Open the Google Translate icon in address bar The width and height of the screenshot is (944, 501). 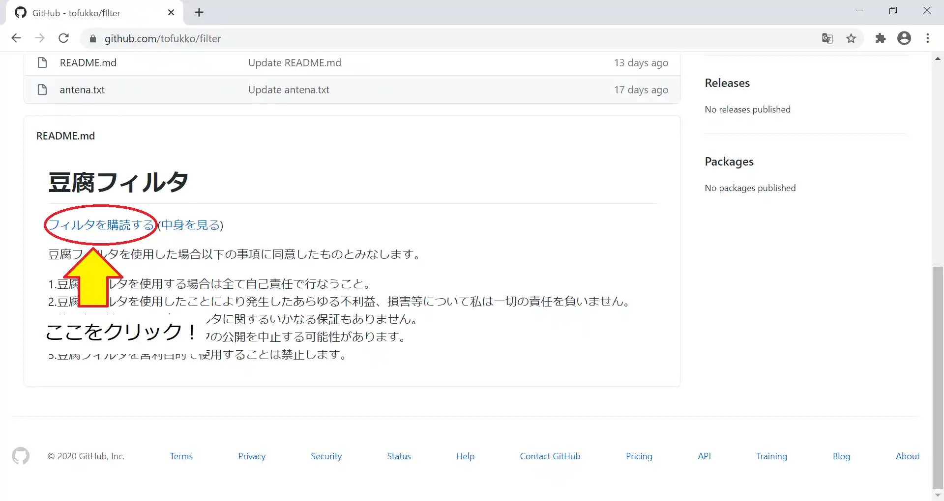(x=827, y=38)
